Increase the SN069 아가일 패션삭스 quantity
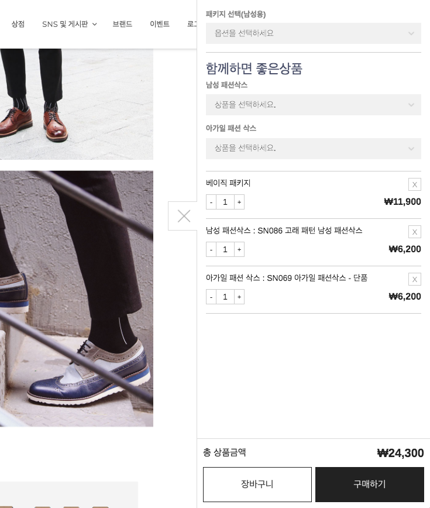430x508 pixels. [239, 297]
